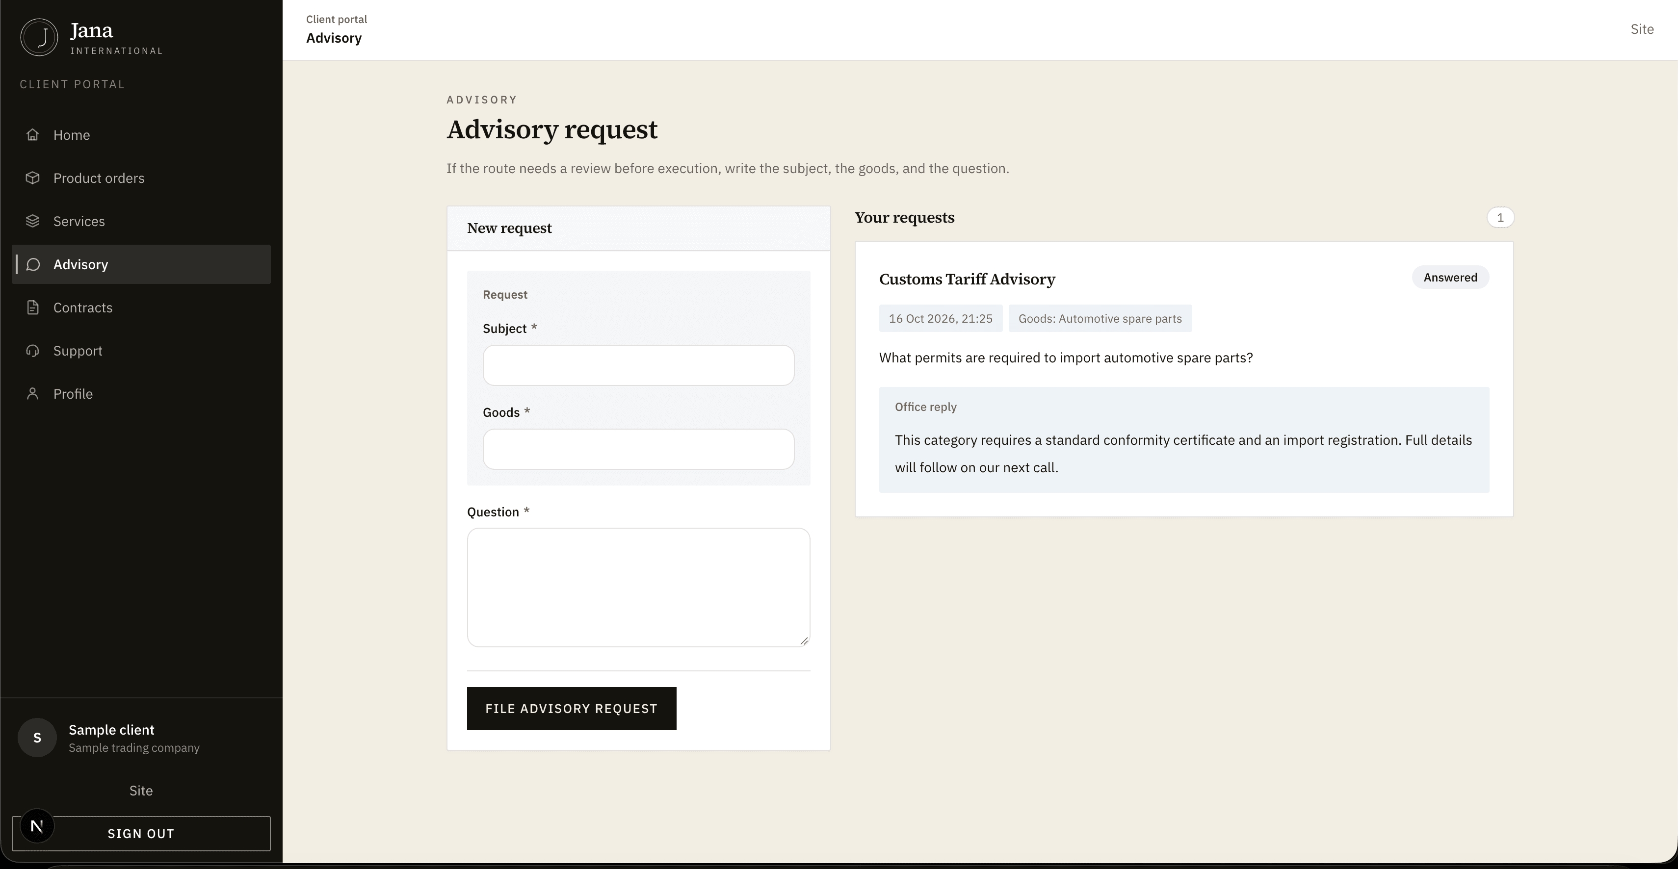Click the office reply message text

(1183, 454)
